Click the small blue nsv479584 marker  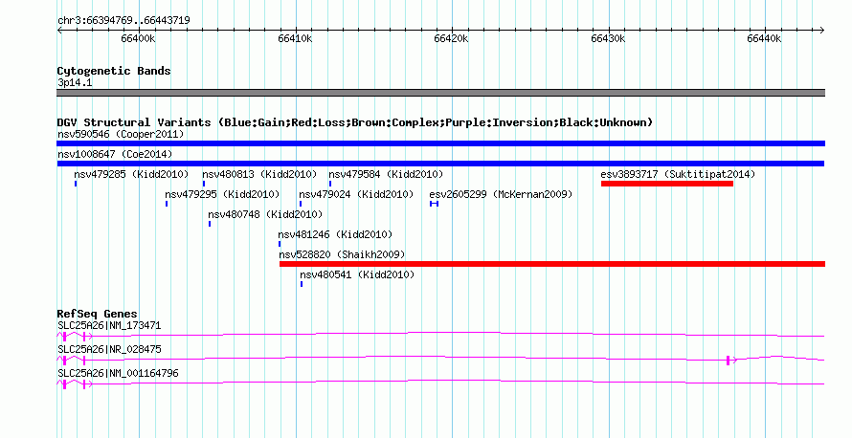pyautogui.click(x=330, y=184)
